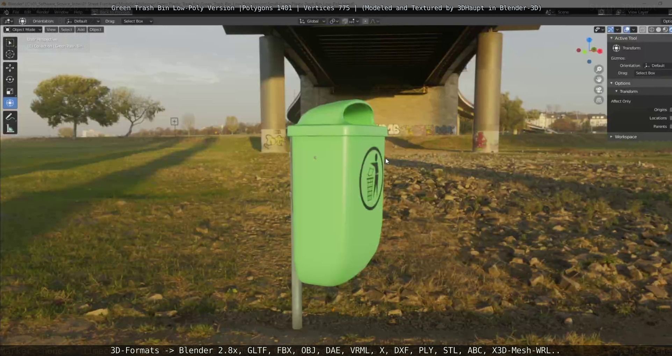
Task: Open gizmo options dropdown arrow
Action: [x=618, y=30]
